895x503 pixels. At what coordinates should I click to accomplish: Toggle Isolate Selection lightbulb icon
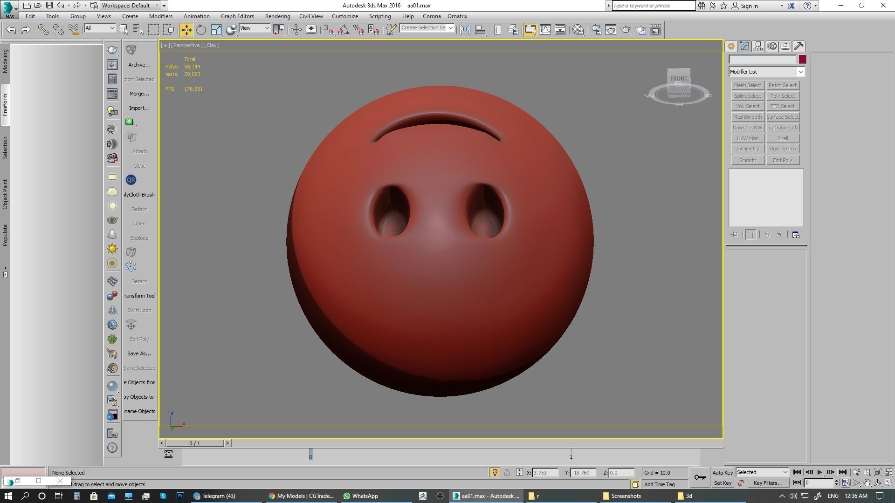point(495,472)
